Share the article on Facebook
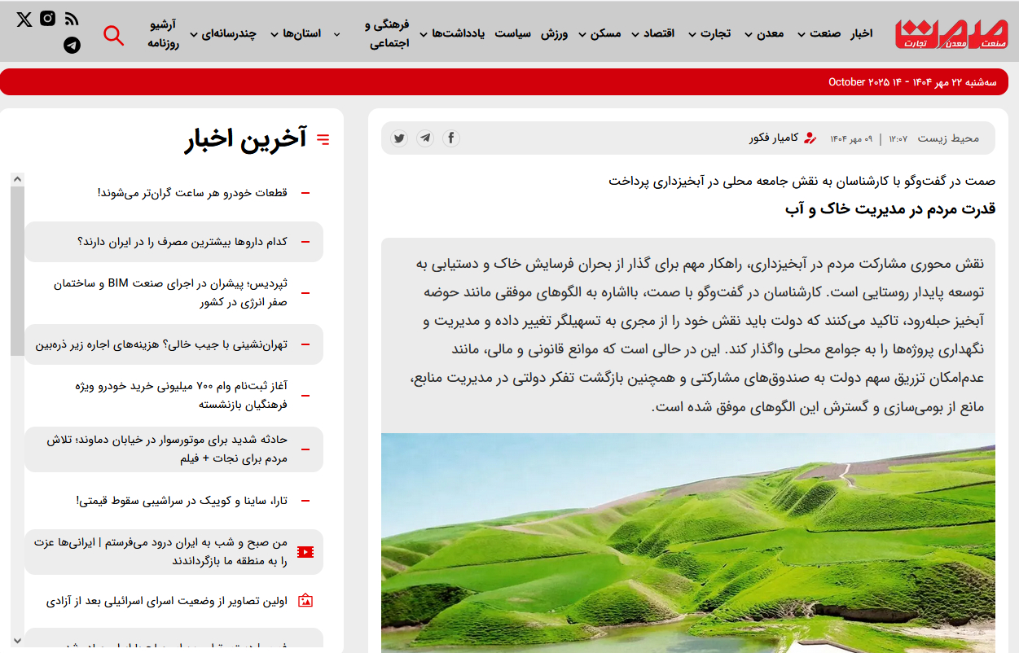This screenshot has height=653, width=1019. pyautogui.click(x=451, y=138)
